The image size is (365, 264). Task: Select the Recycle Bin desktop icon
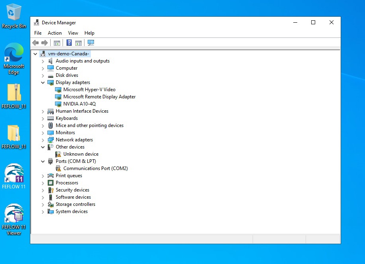click(14, 16)
